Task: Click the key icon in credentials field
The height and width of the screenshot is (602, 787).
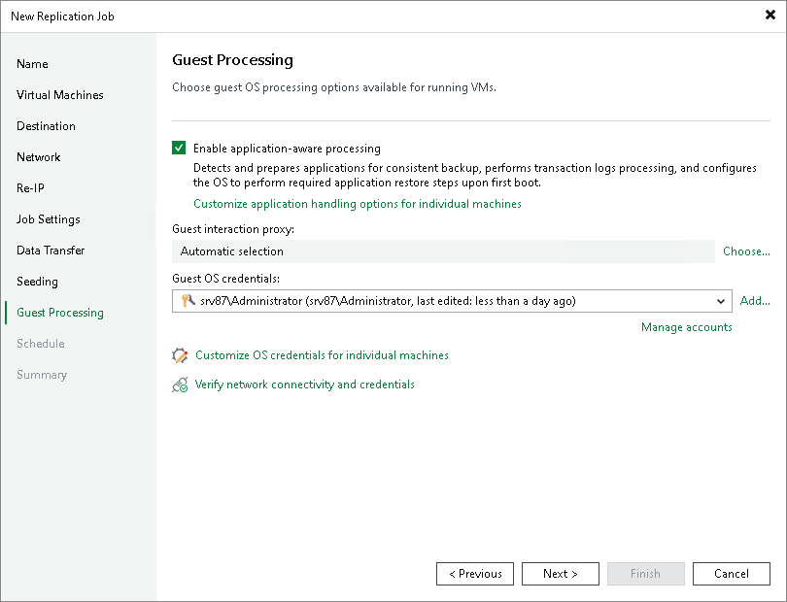Action: (188, 300)
